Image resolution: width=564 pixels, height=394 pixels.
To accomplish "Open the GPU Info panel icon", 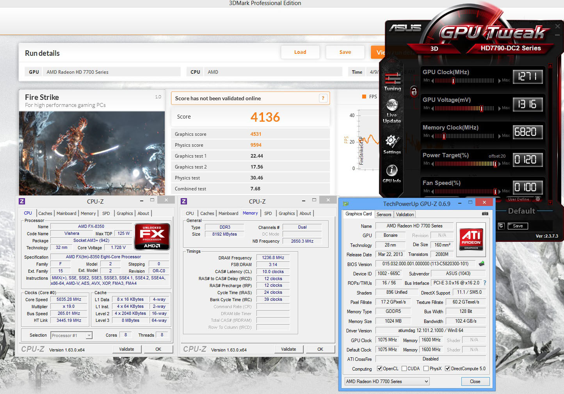I will (392, 174).
